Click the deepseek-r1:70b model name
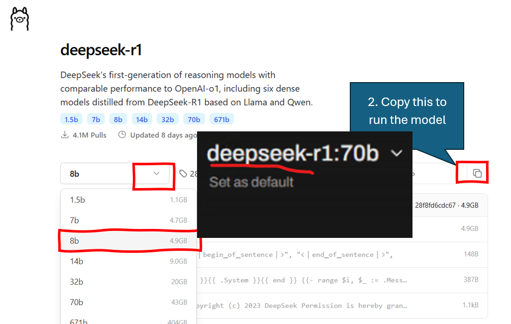This screenshot has height=324, width=511. click(x=293, y=153)
